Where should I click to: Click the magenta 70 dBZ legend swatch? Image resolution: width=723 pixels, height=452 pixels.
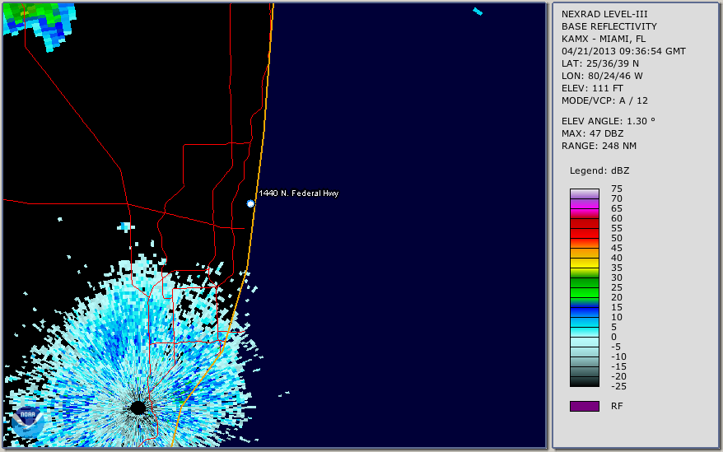pos(584,203)
